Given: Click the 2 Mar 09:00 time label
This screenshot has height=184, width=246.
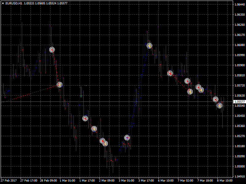Looking at the screenshot, I should [x=107, y=180].
